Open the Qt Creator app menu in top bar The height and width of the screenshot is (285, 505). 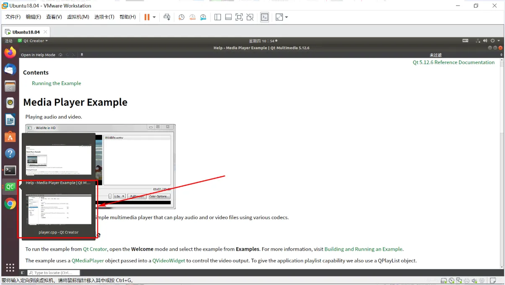pyautogui.click(x=33, y=41)
